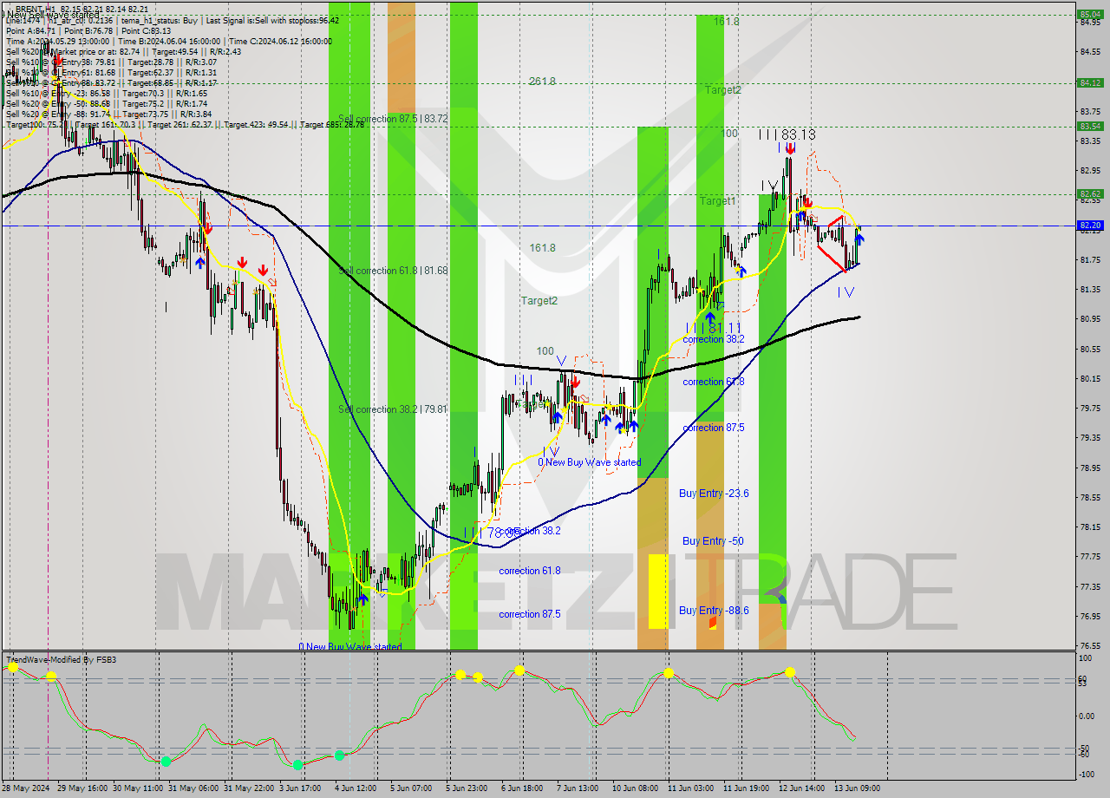Select the 'III 83.13' wave peak label
Screen dimensions: 1110x798
coord(787,134)
